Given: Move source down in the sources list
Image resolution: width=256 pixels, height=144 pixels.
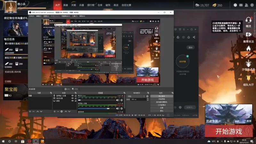Looking at the screenshot, I should point(69,111).
